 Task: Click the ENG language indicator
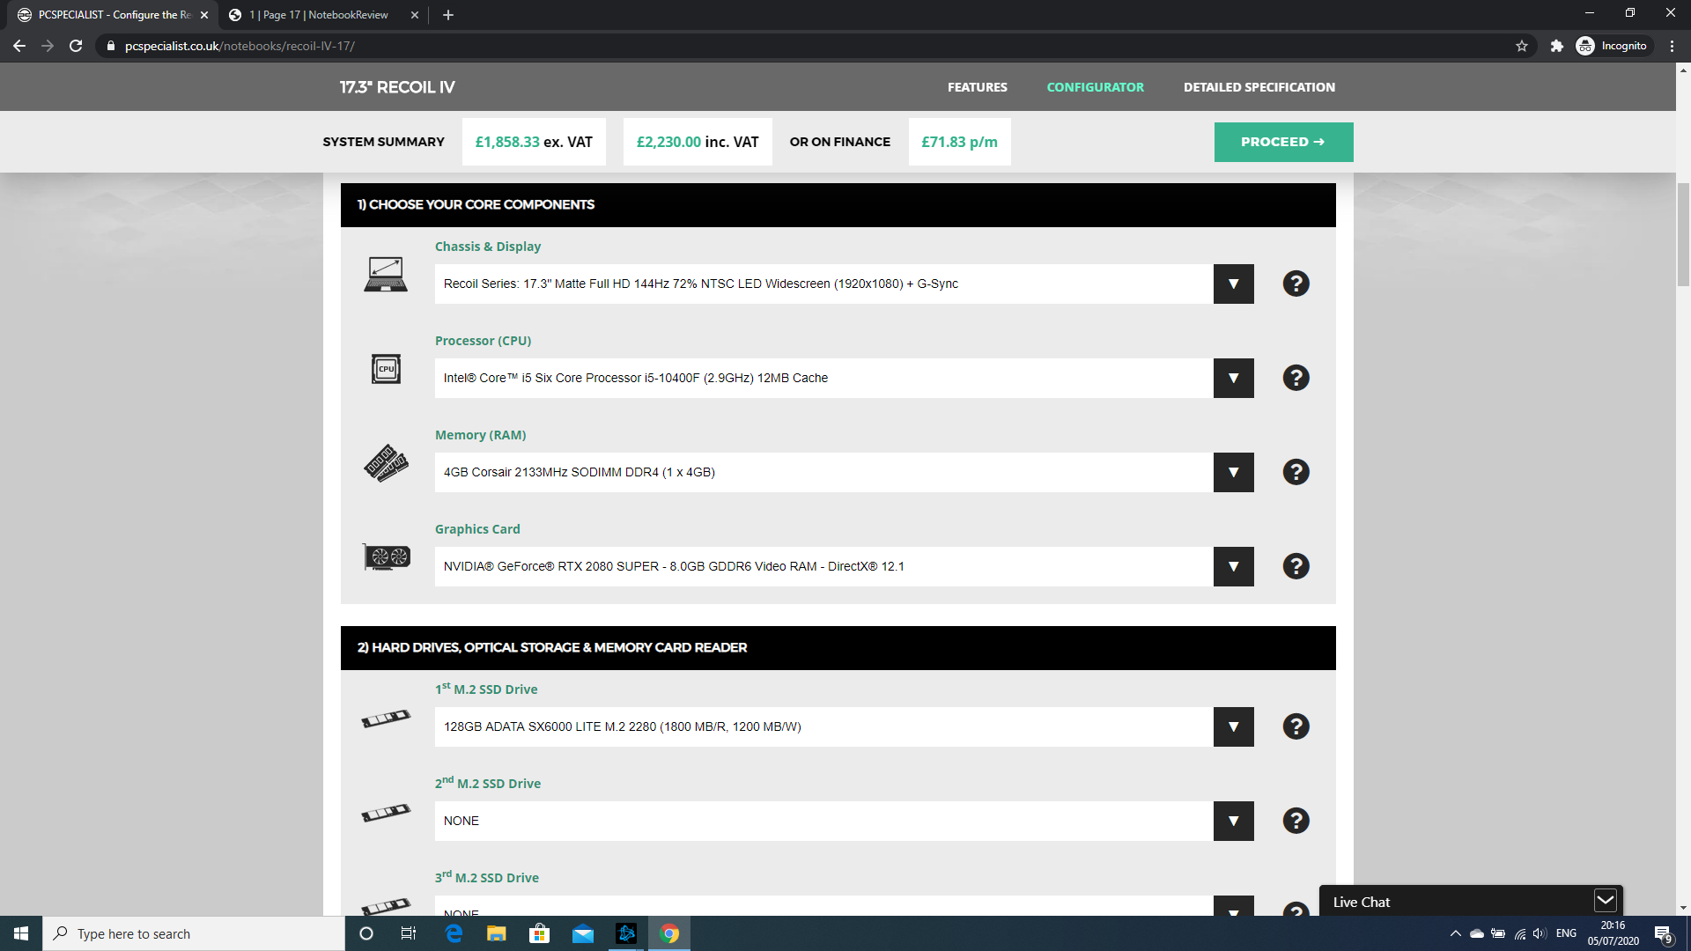(1566, 933)
